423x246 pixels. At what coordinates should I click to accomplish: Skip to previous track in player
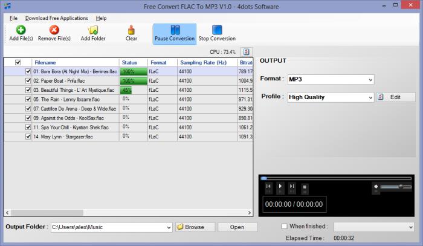click(x=268, y=187)
